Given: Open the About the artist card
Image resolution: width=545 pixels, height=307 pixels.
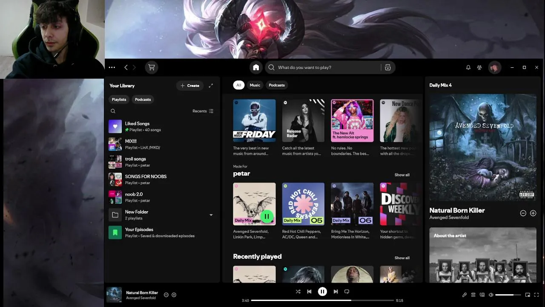Looking at the screenshot, I should 483,255.
